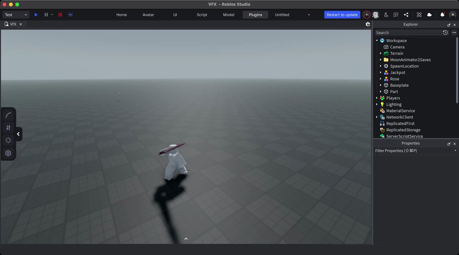This screenshot has height=255, width=459.
Task: Open the share icon in toolbar
Action: [x=406, y=15]
